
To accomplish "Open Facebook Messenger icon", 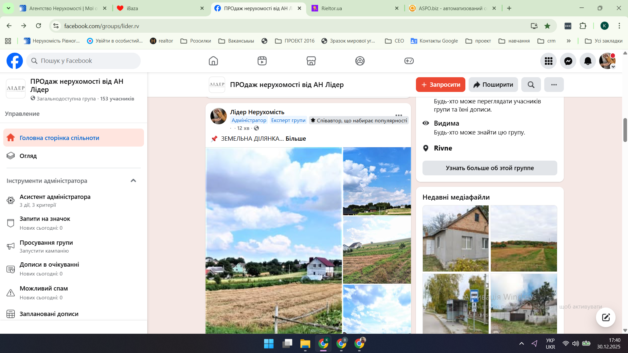I will (568, 61).
